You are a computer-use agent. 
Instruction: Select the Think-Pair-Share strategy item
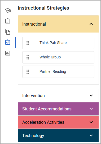coord(58,43)
